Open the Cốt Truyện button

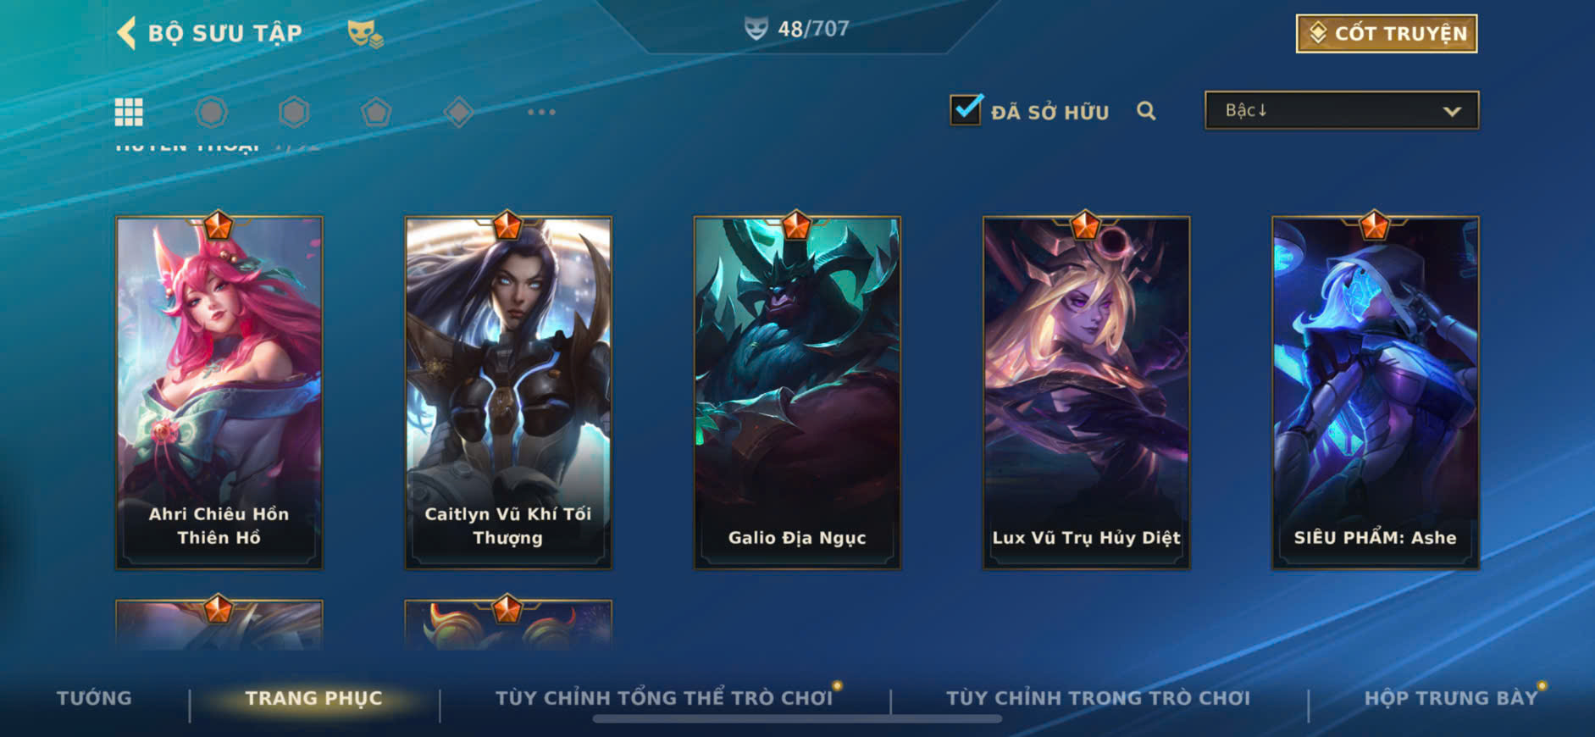tap(1387, 34)
